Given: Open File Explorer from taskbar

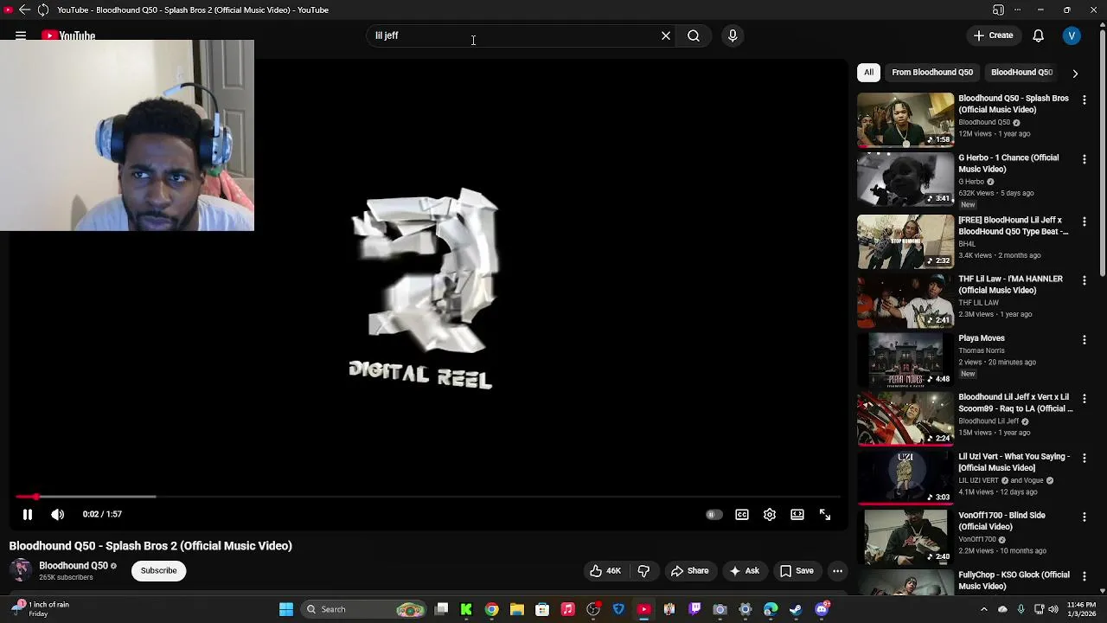Looking at the screenshot, I should [x=516, y=609].
